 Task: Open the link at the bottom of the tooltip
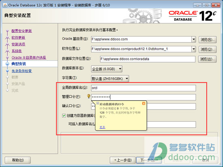102,127
